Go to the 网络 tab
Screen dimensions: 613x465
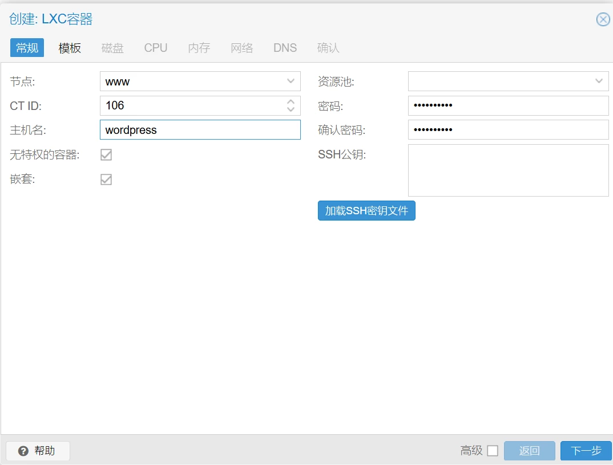click(241, 48)
